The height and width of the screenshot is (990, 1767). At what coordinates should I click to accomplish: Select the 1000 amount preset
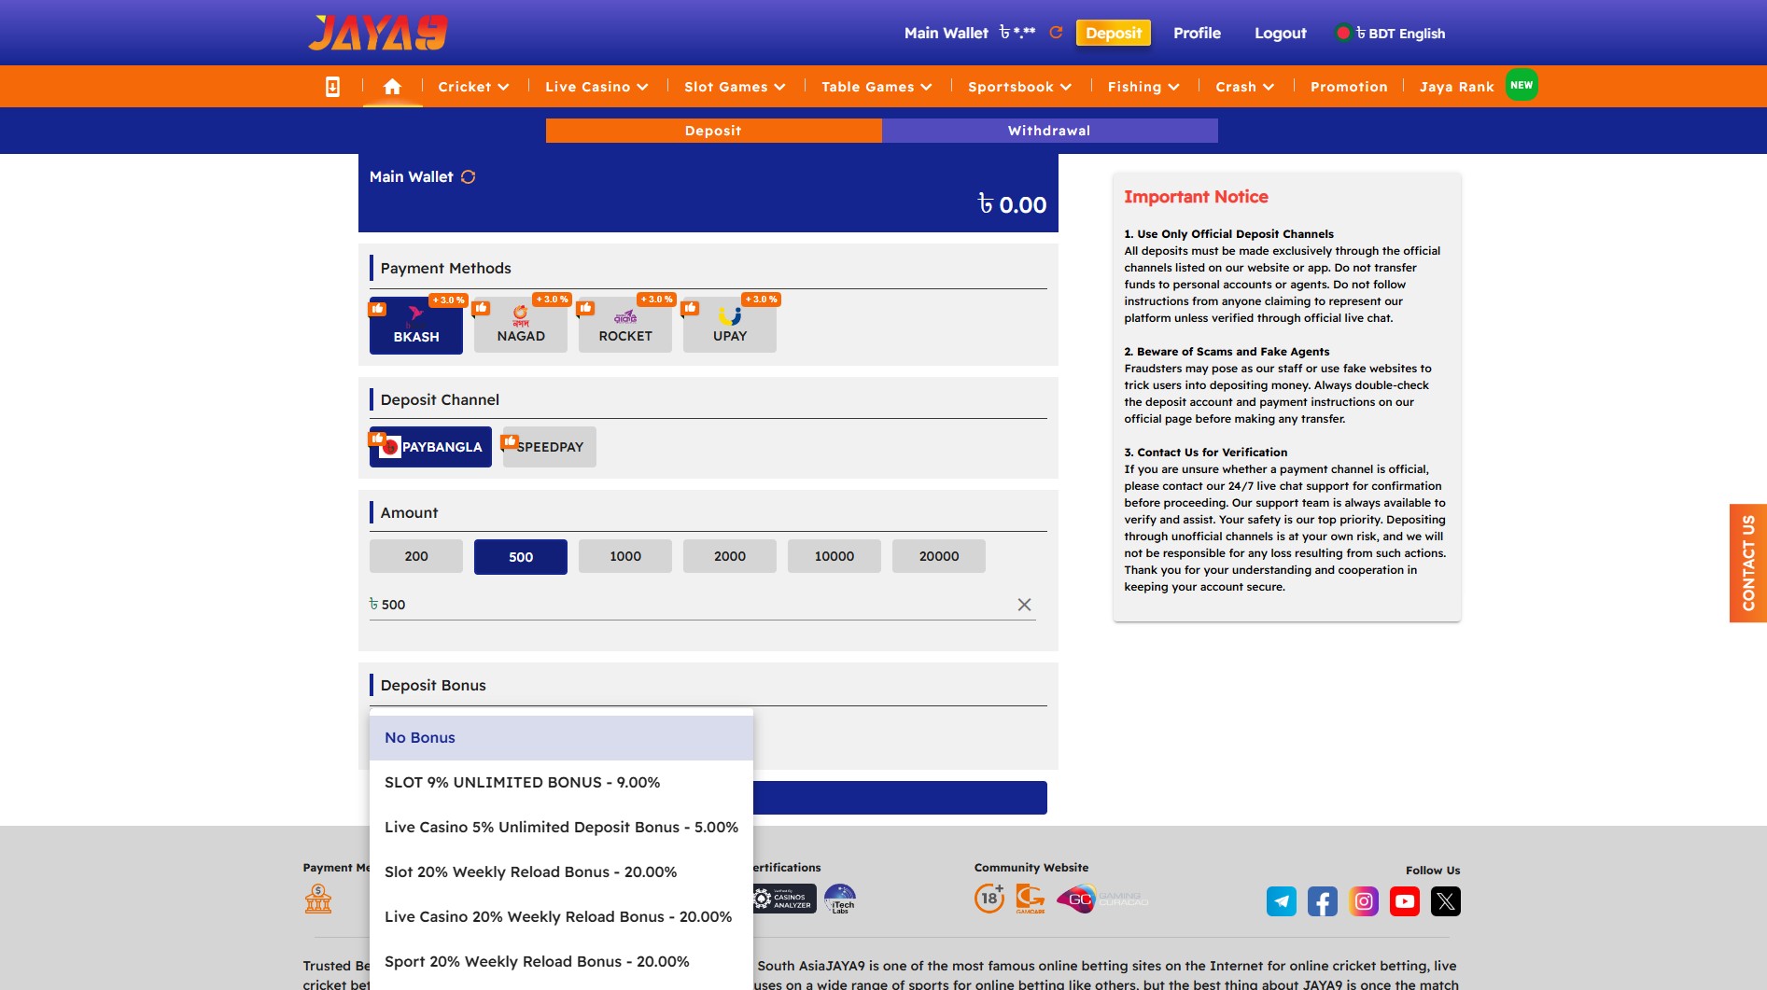pos(625,556)
